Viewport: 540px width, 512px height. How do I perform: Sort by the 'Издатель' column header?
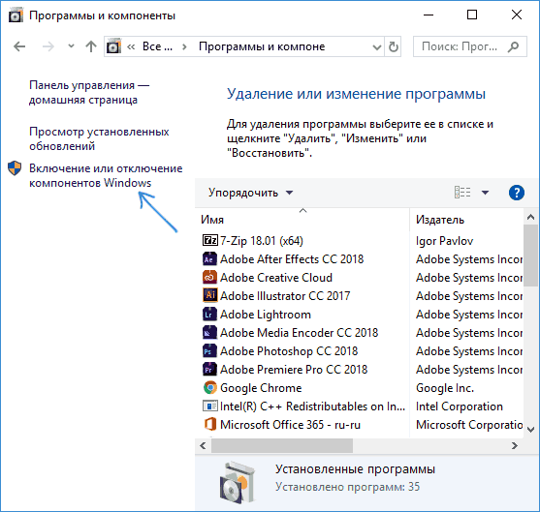click(440, 220)
